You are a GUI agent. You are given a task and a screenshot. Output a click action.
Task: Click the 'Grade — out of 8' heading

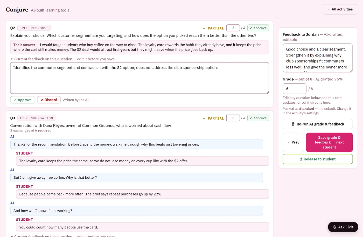point(312,79)
